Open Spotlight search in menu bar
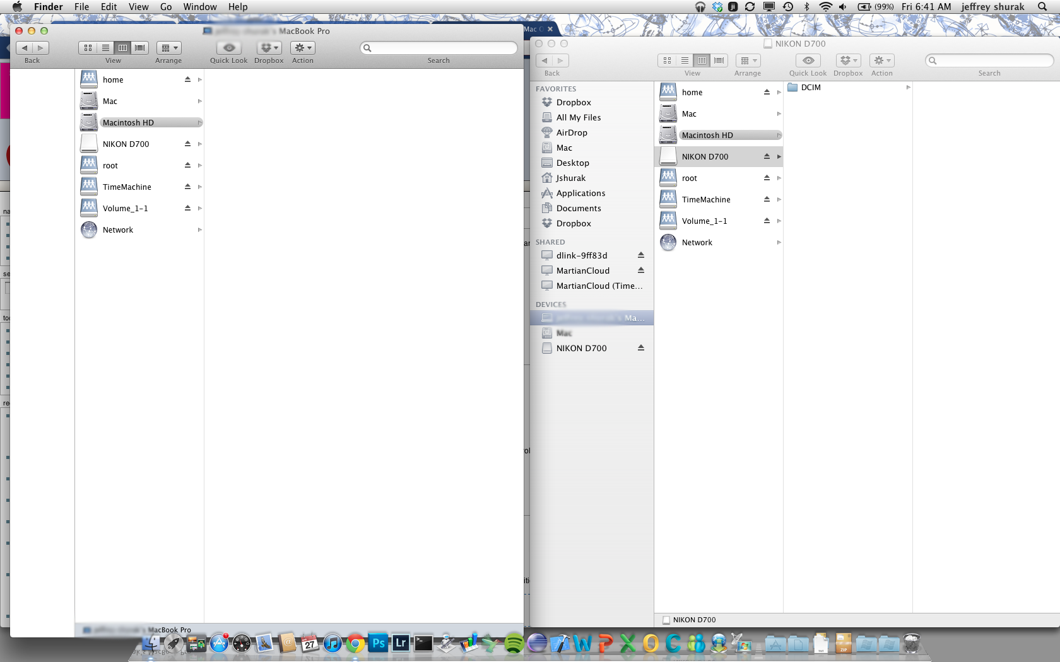This screenshot has width=1060, height=662. 1042,7
